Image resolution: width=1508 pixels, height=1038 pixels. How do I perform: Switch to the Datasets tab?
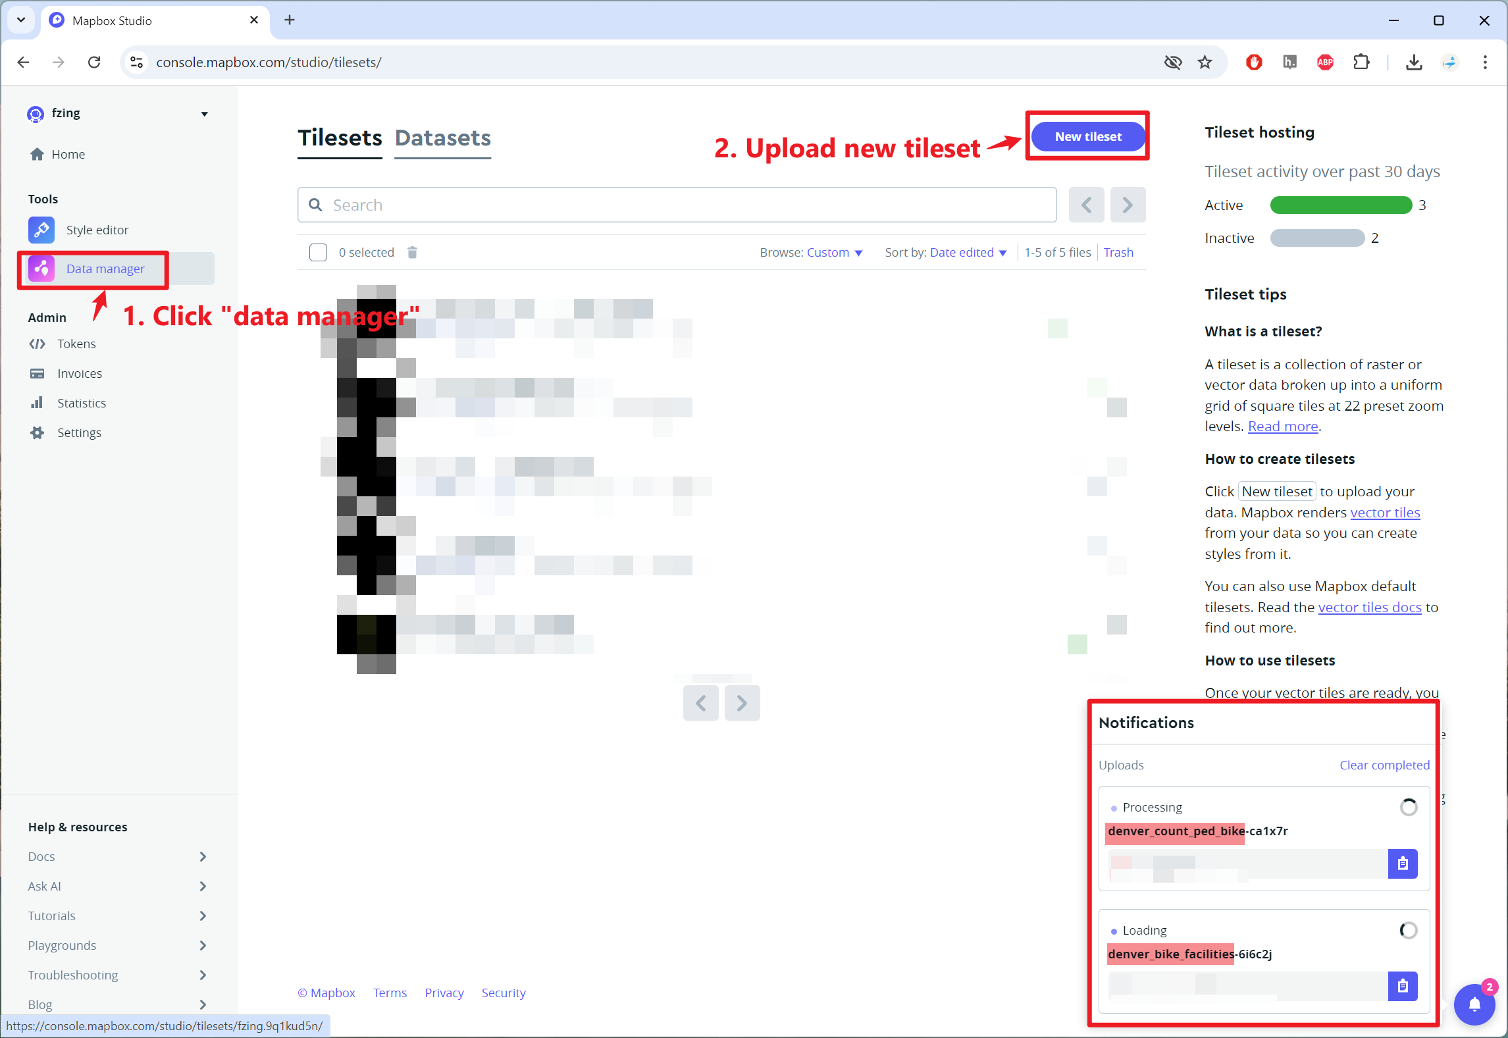443,138
